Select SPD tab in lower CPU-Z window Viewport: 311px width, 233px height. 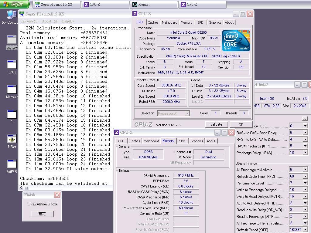point(182,141)
